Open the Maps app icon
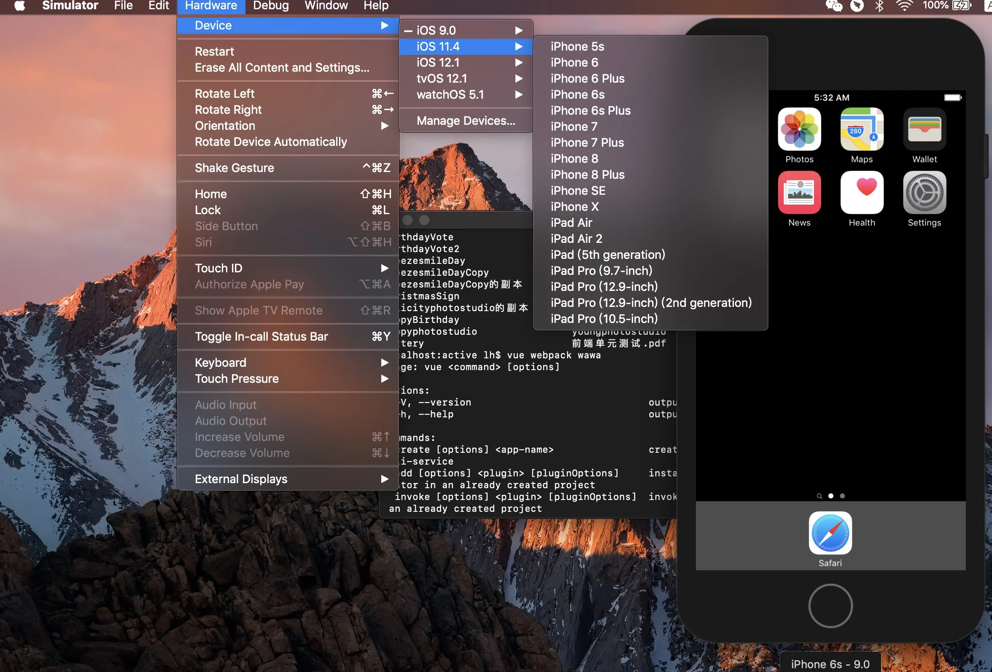The width and height of the screenshot is (992, 672). [861, 129]
